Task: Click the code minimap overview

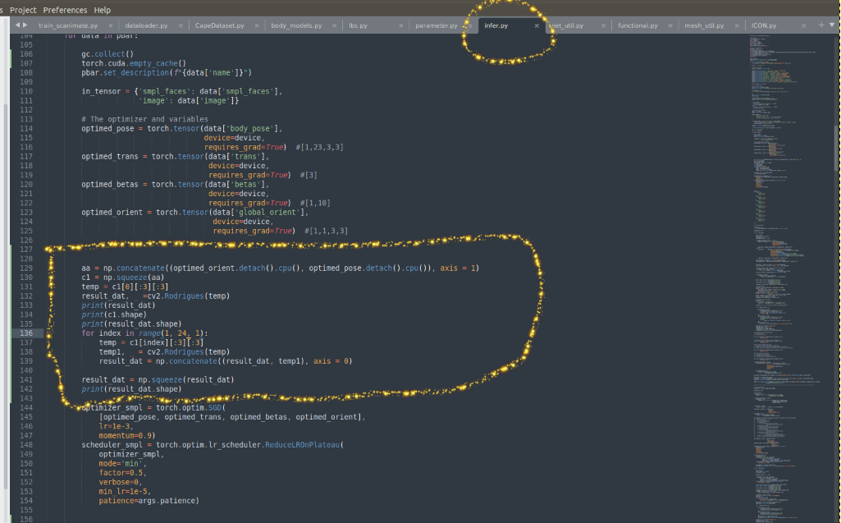Action: [789, 278]
